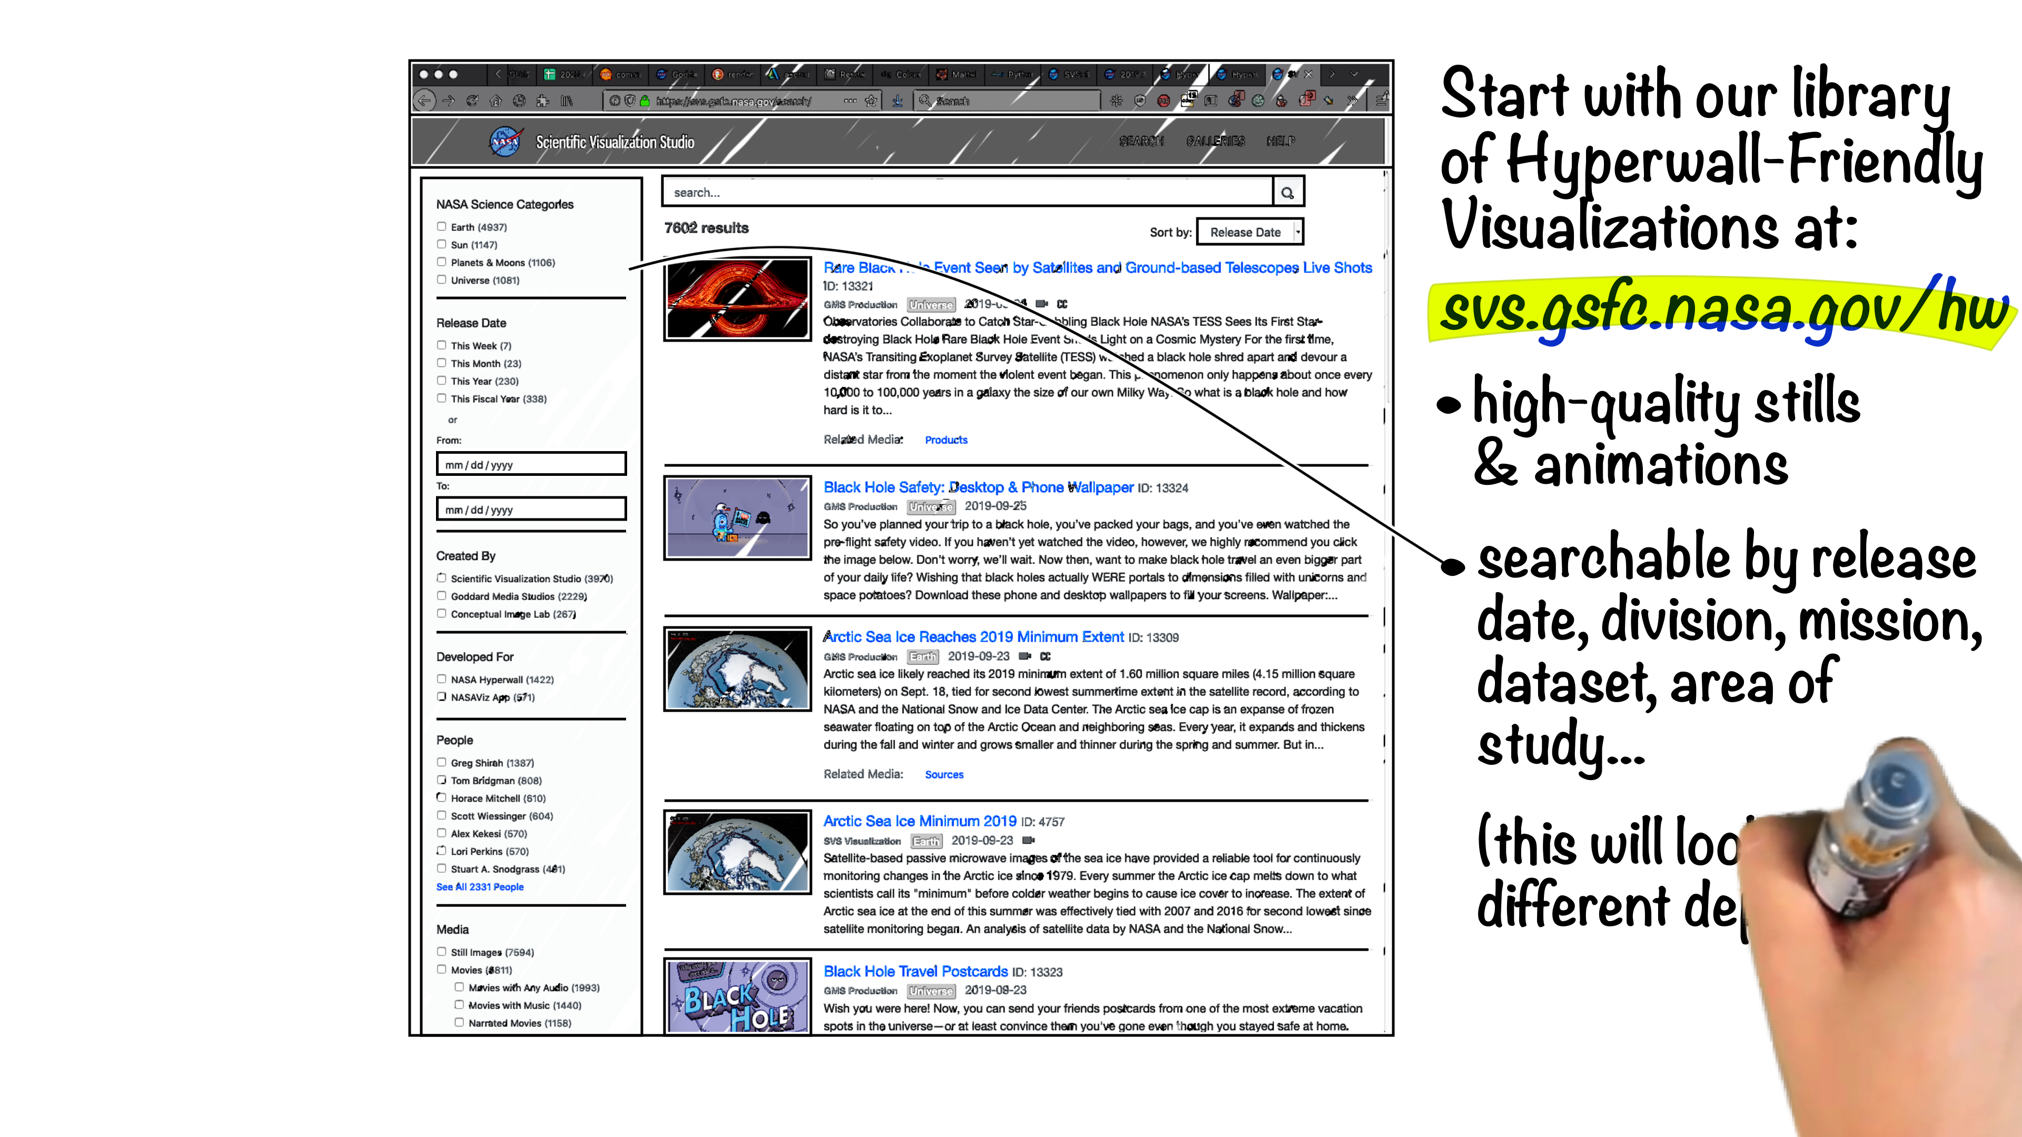This screenshot has width=2022, height=1137.
Task: Check the Universe (1081) category
Action: (441, 280)
